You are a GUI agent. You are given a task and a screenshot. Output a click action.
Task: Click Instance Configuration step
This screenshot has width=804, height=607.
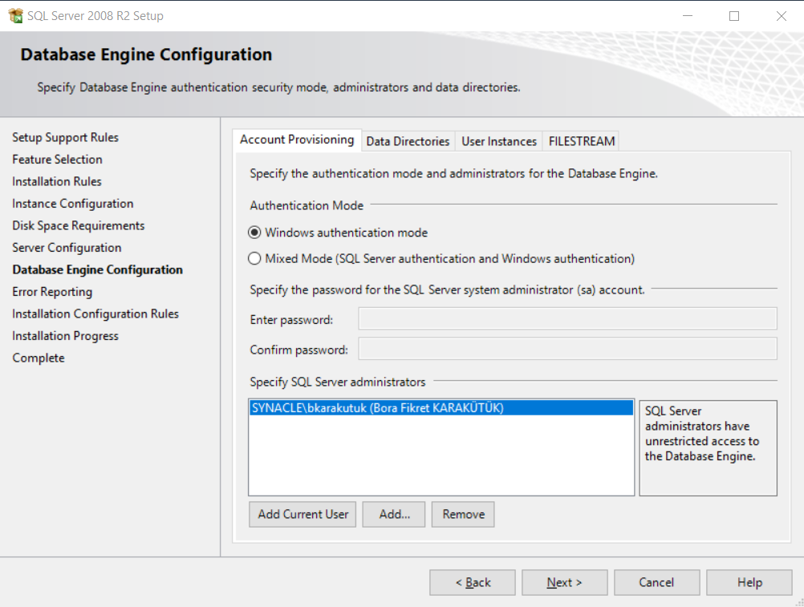click(x=72, y=204)
